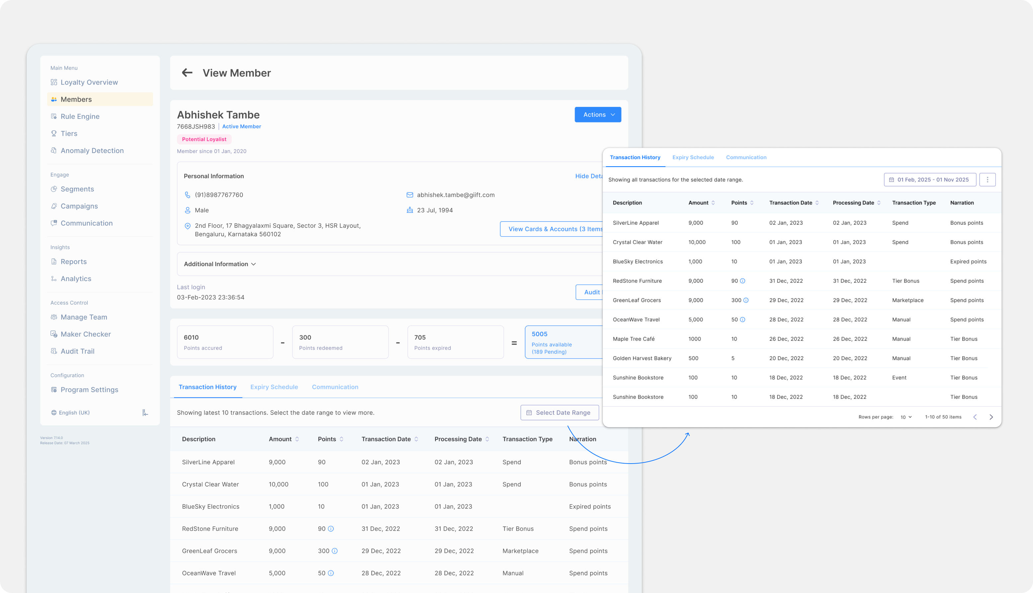Click the info icon next to 300 points
Viewport: 1033px width, 593px height.
point(334,551)
